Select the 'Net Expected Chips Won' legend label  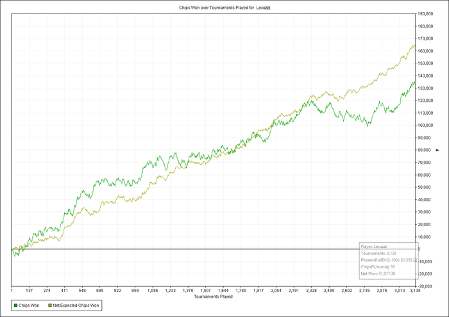(76, 305)
